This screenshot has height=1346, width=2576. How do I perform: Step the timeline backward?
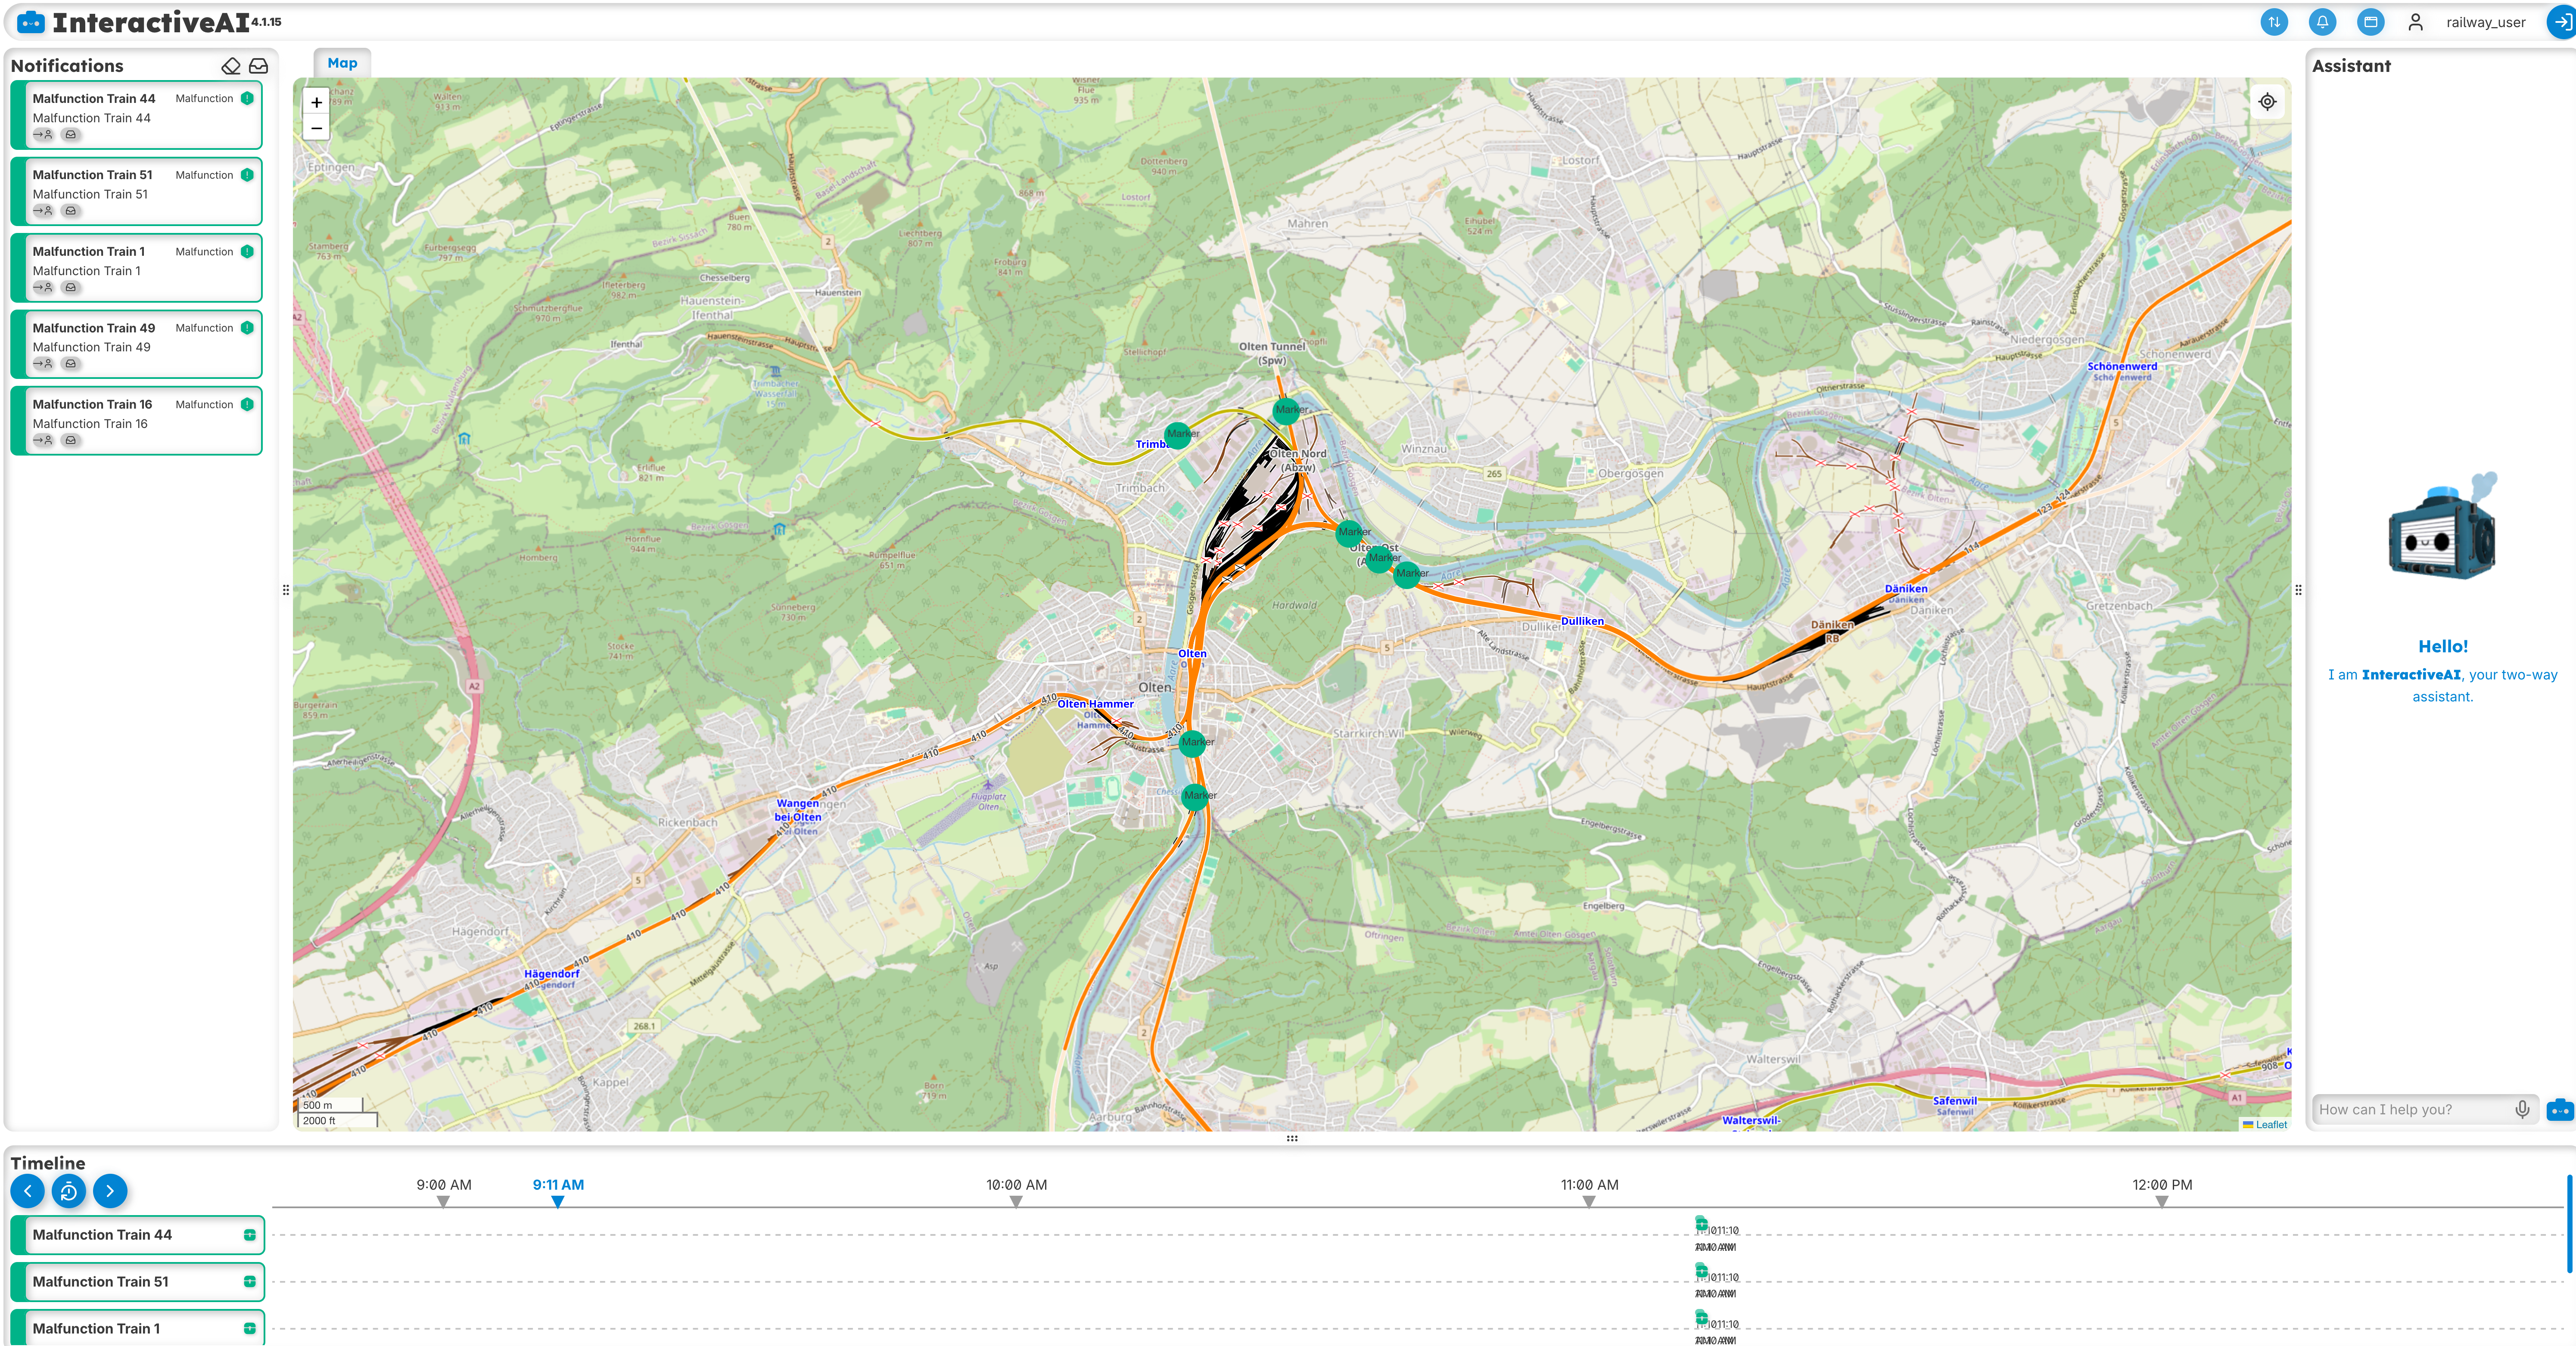[28, 1191]
